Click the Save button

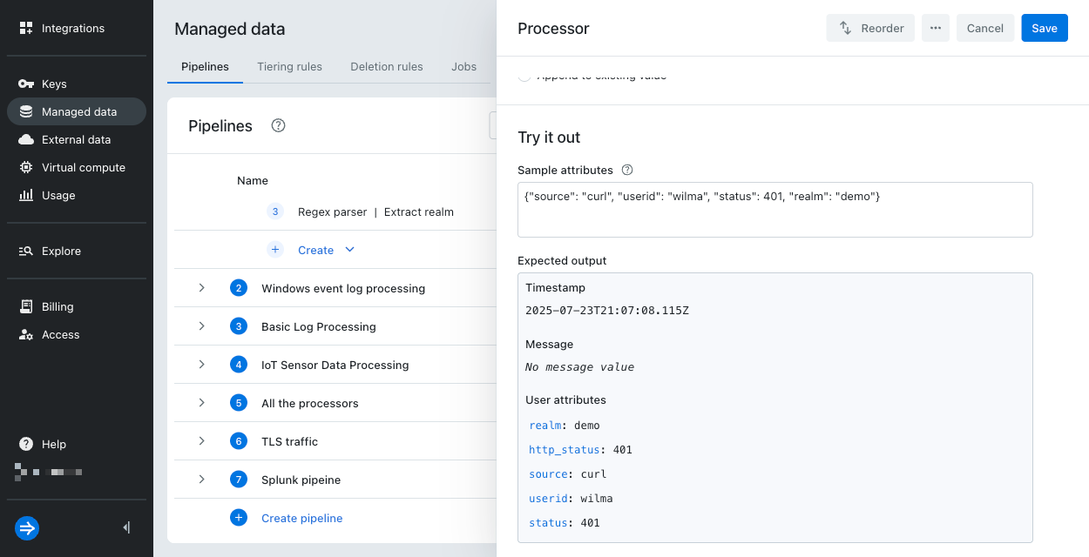[1045, 28]
